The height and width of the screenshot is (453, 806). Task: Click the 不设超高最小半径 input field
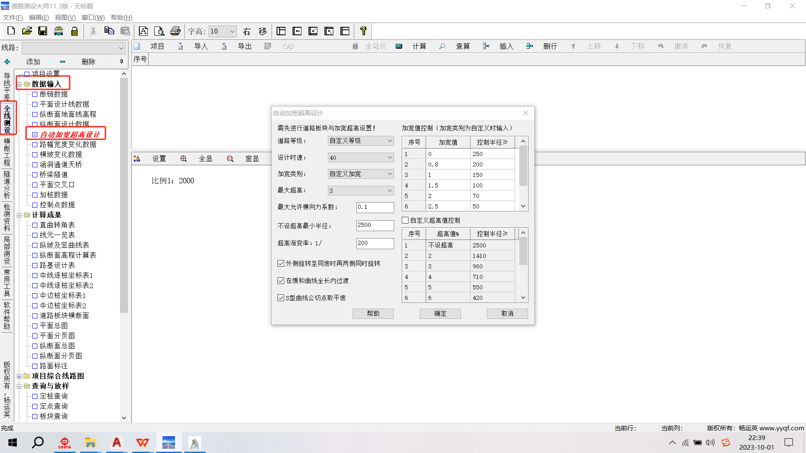point(375,225)
